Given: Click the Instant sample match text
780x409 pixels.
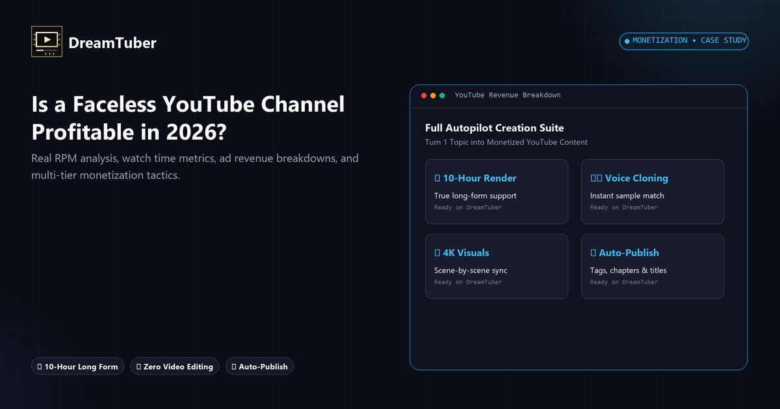Looking at the screenshot, I should (627, 195).
